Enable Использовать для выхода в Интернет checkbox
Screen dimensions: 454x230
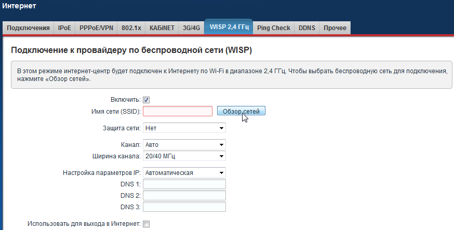(146, 224)
